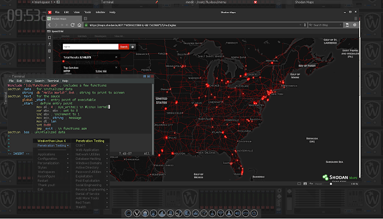
Task: Reload the Shodan Maps page
Action: [72, 25]
